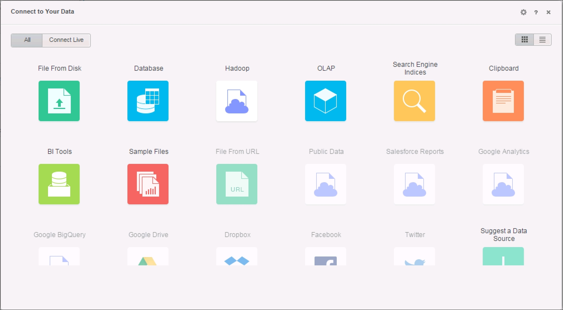Select the Database connection icon
Screen dimensions: 563x310
(x=148, y=101)
